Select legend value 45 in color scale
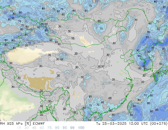 pos(34,128)
